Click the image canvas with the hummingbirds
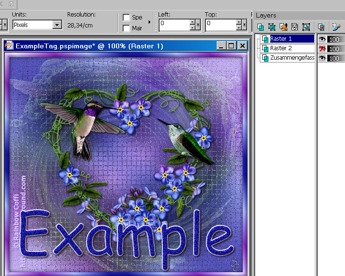The image size is (345, 276). click(x=125, y=164)
